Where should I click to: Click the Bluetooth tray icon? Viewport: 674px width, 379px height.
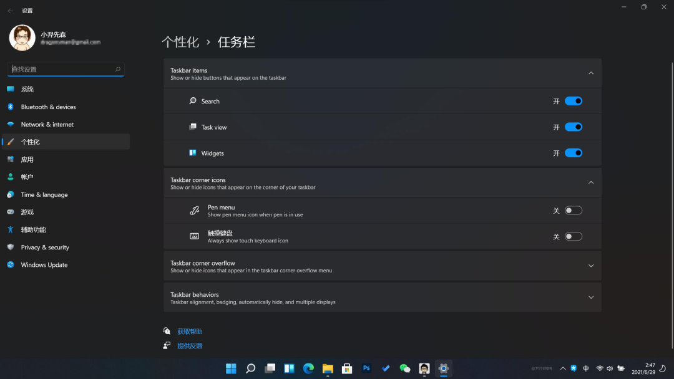[x=574, y=368]
